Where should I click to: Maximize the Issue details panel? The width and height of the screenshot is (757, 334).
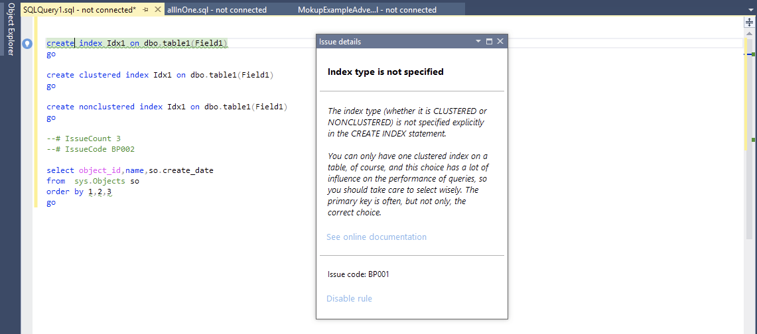(489, 42)
